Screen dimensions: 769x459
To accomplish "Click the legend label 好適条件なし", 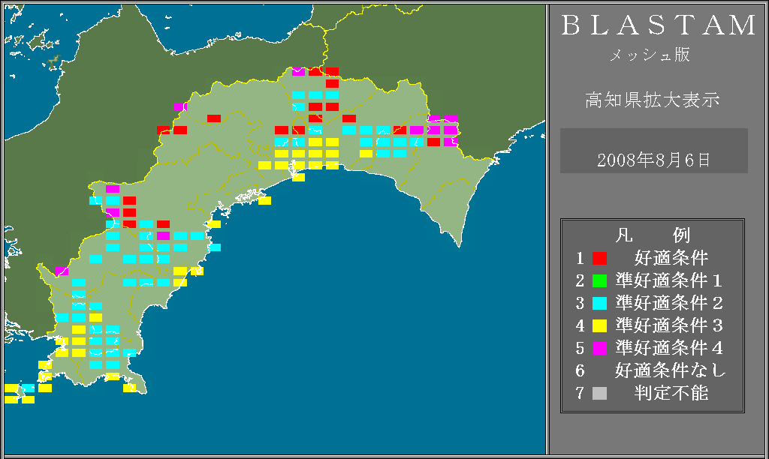I will pyautogui.click(x=671, y=370).
